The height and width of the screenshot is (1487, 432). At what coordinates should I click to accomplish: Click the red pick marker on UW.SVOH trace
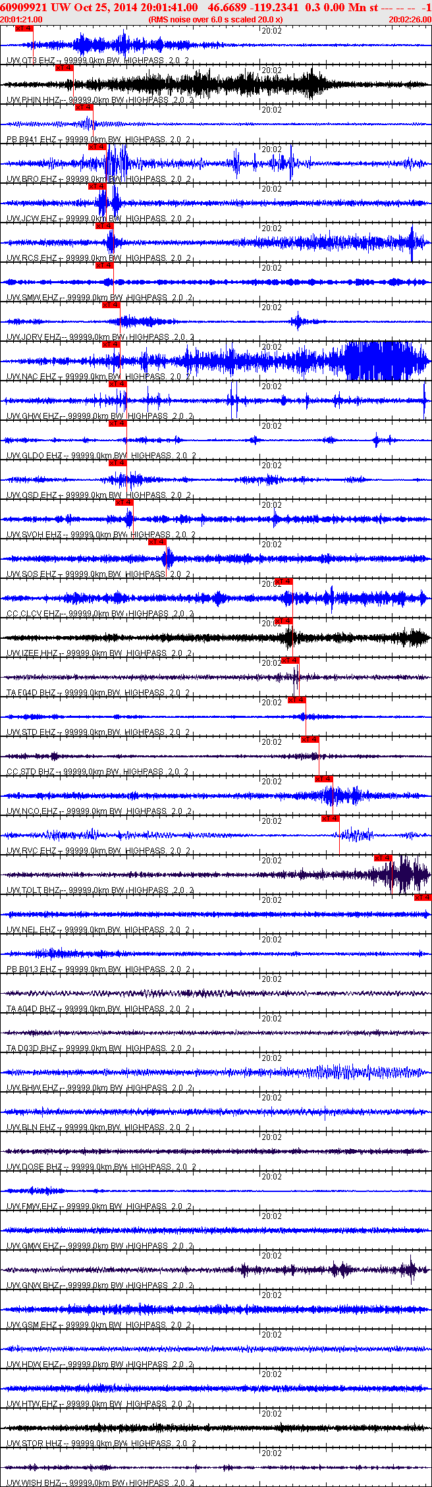tap(124, 502)
